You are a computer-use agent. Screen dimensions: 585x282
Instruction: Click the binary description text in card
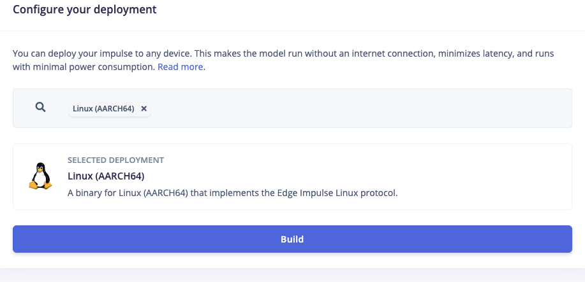pyautogui.click(x=232, y=194)
